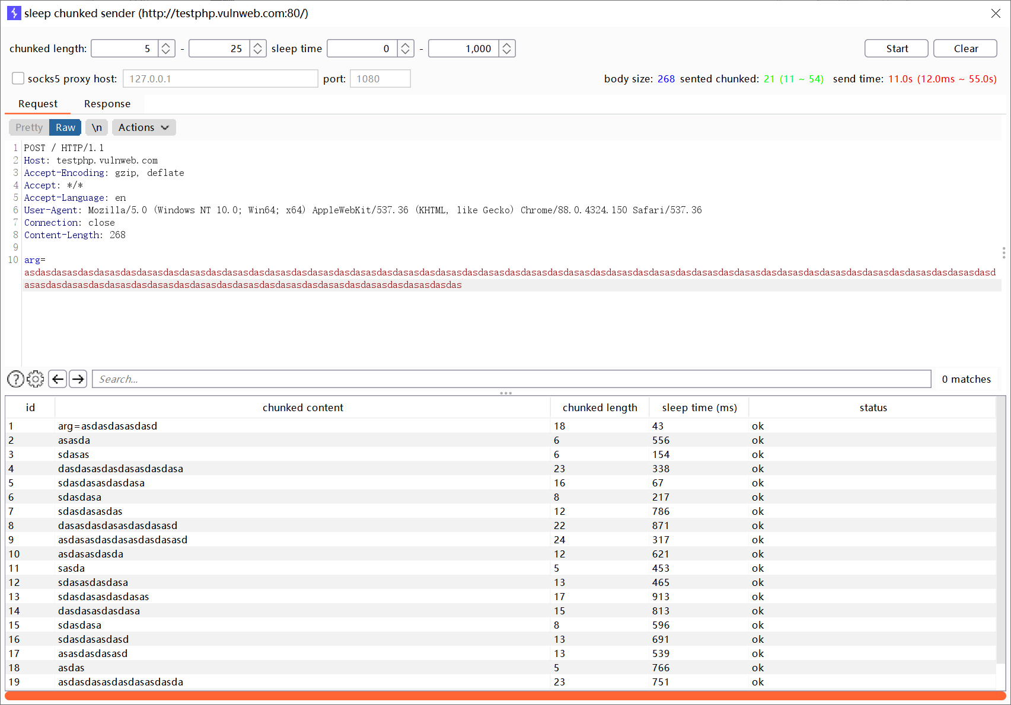Click the Accept-Encoding header line
1011x705 pixels.
[104, 173]
